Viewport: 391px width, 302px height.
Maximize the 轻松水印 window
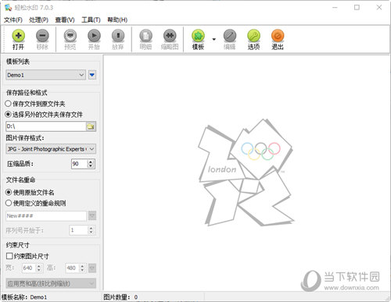[357, 8]
